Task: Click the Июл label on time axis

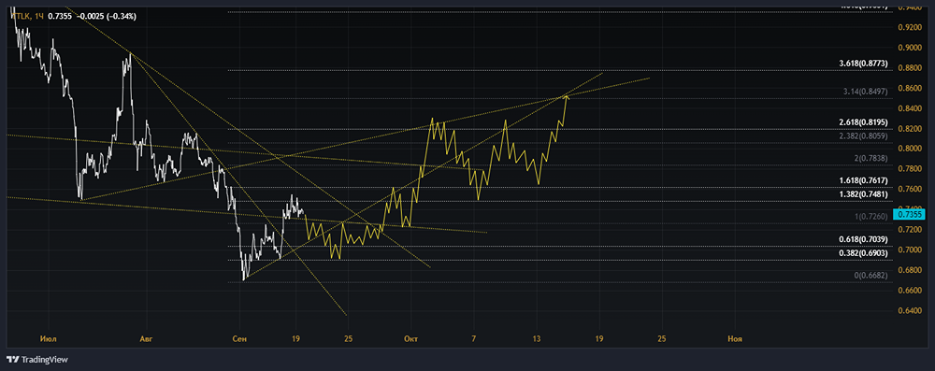Action: click(49, 338)
